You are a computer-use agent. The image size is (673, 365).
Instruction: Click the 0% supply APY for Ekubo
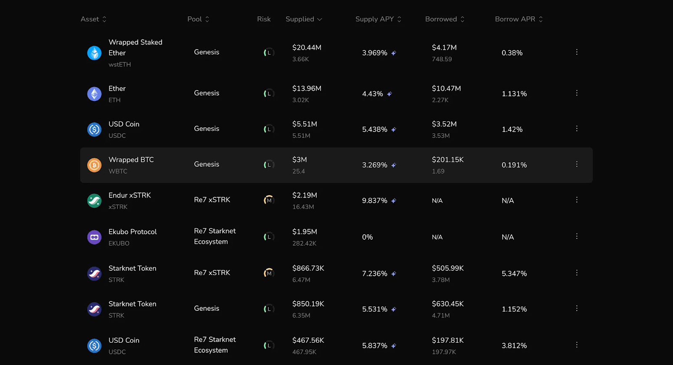pos(367,237)
